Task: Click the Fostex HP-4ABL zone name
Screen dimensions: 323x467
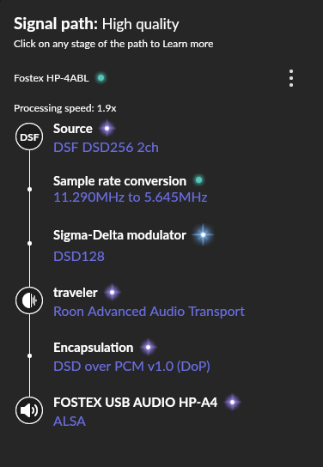Action: tap(52, 78)
